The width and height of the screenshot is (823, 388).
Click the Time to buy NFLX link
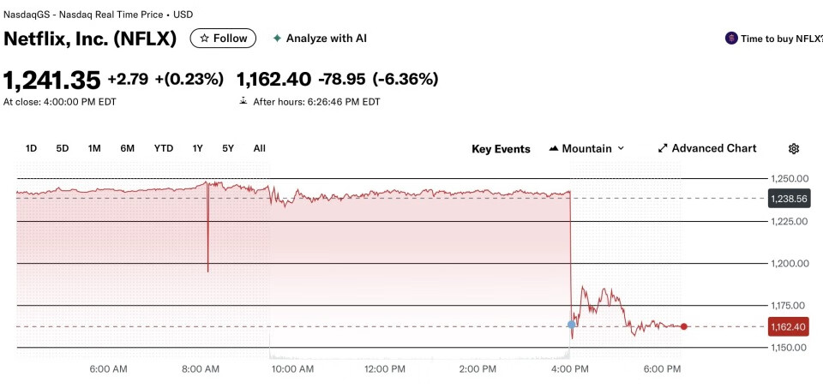click(781, 39)
